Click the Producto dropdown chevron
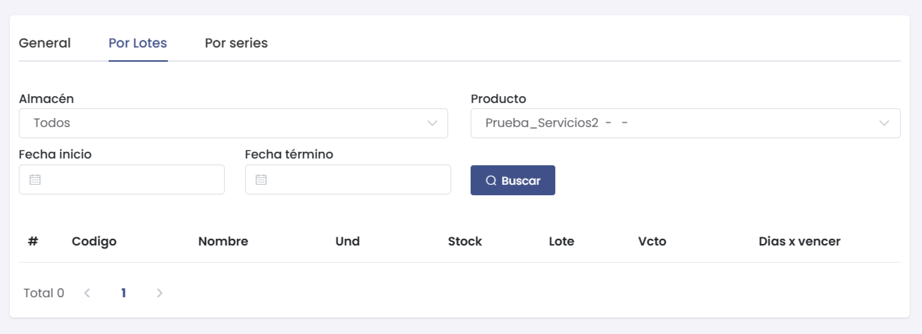Viewport: 922px width, 334px height. (885, 123)
